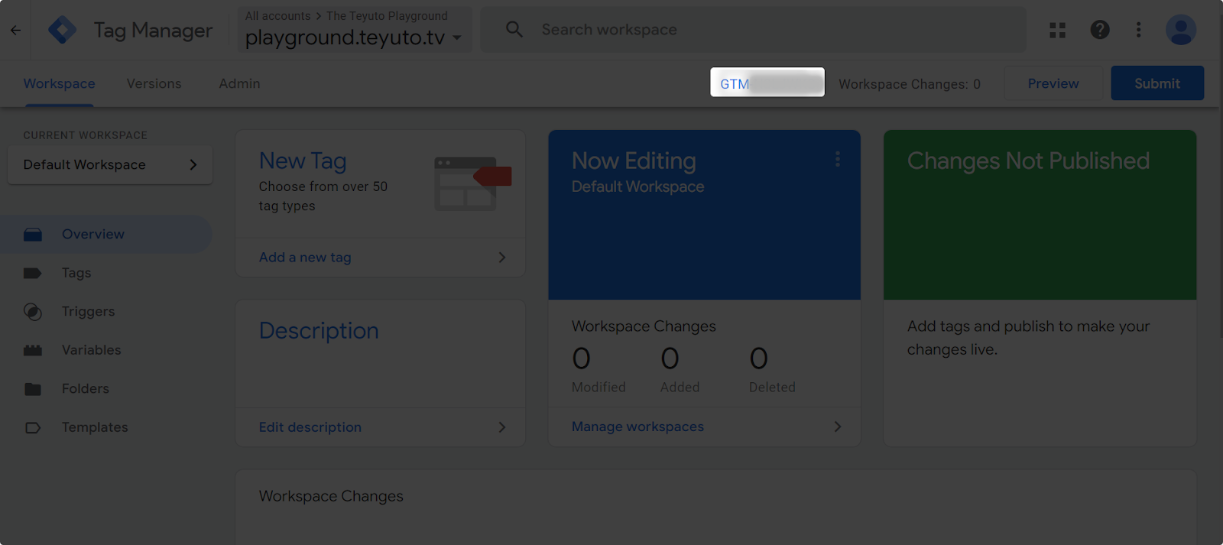Click the Variables brick icon in sidebar

click(33, 350)
